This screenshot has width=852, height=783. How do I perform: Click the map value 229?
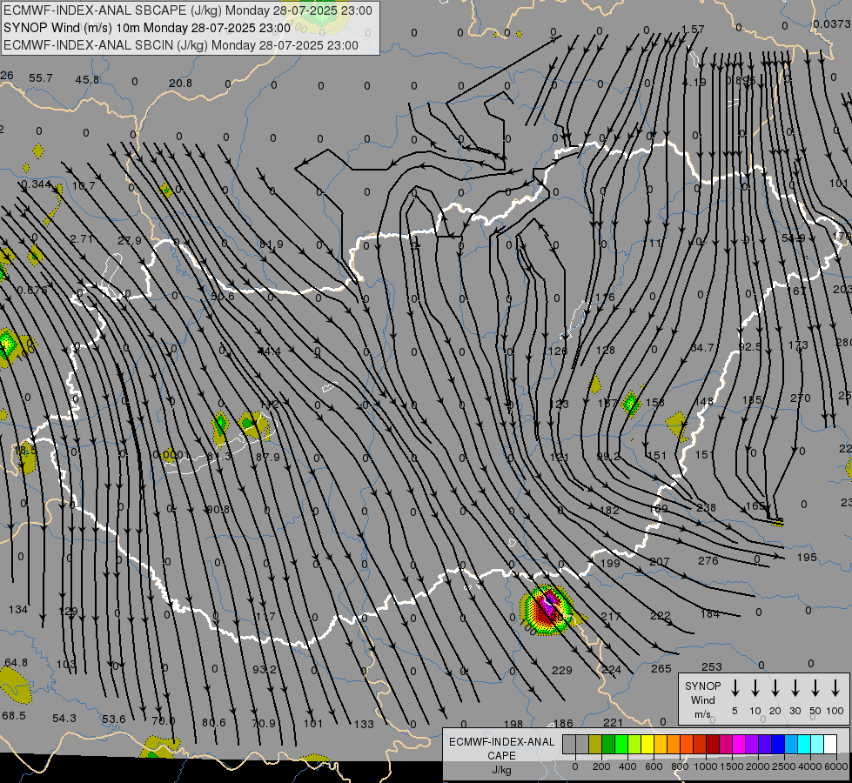[562, 671]
